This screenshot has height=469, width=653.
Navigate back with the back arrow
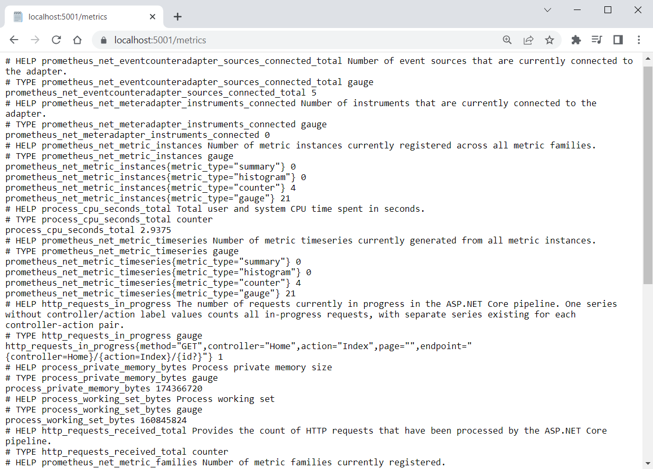click(14, 40)
